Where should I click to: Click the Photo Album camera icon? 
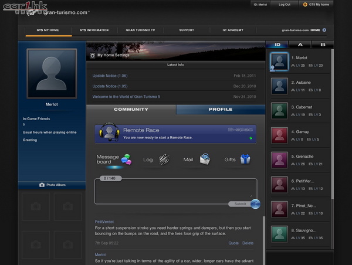pyautogui.click(x=42, y=185)
